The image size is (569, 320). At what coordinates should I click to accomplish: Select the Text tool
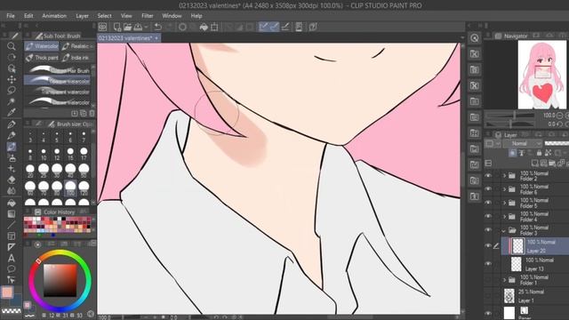[x=12, y=258]
